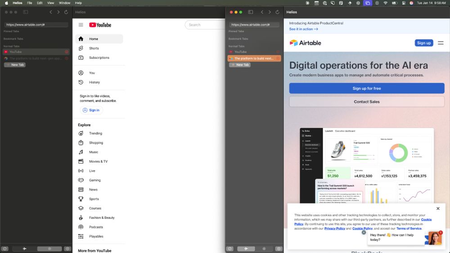Open the You section on YouTube

pyautogui.click(x=99, y=73)
